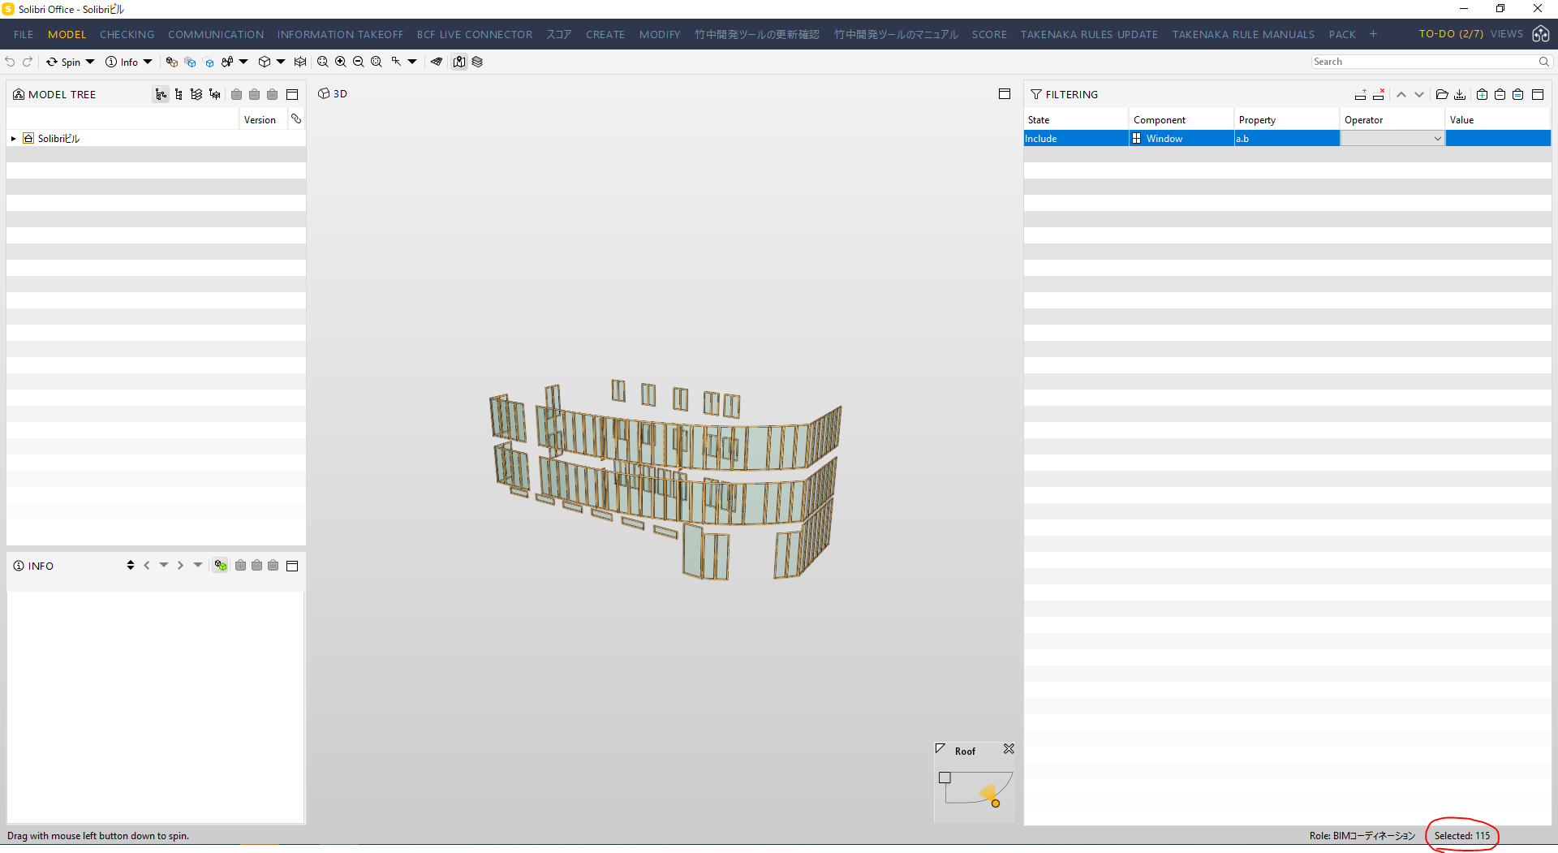The width and height of the screenshot is (1558, 853).
Task: Maximize the 3D view panel
Action: pyautogui.click(x=1005, y=94)
